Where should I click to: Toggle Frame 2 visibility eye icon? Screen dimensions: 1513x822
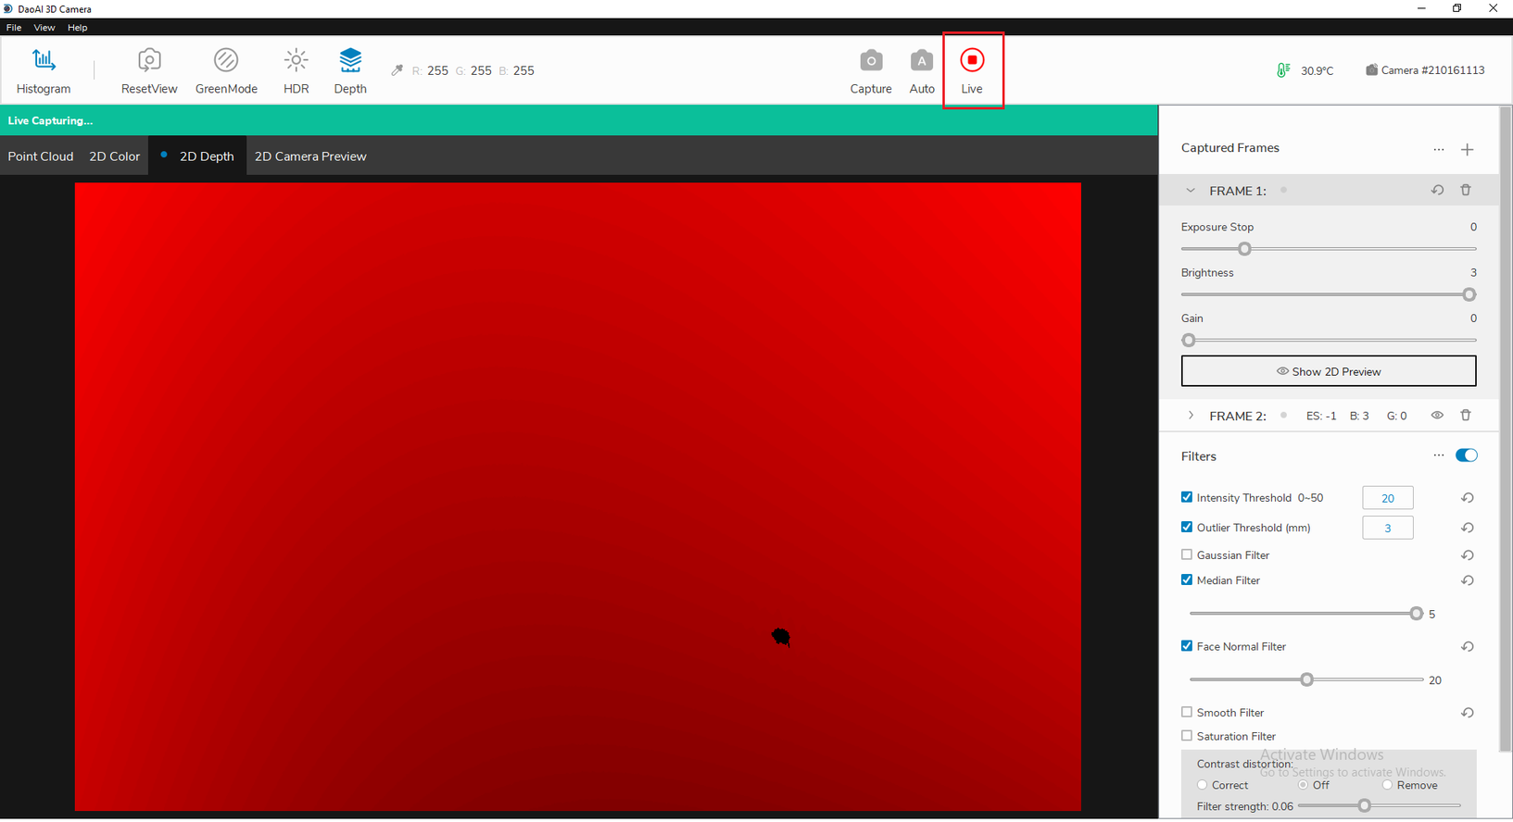1437,416
